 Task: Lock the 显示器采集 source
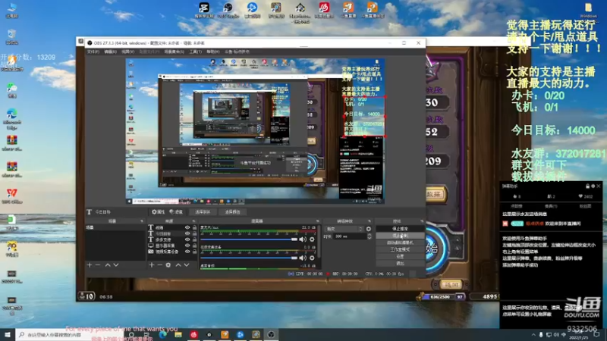click(194, 246)
